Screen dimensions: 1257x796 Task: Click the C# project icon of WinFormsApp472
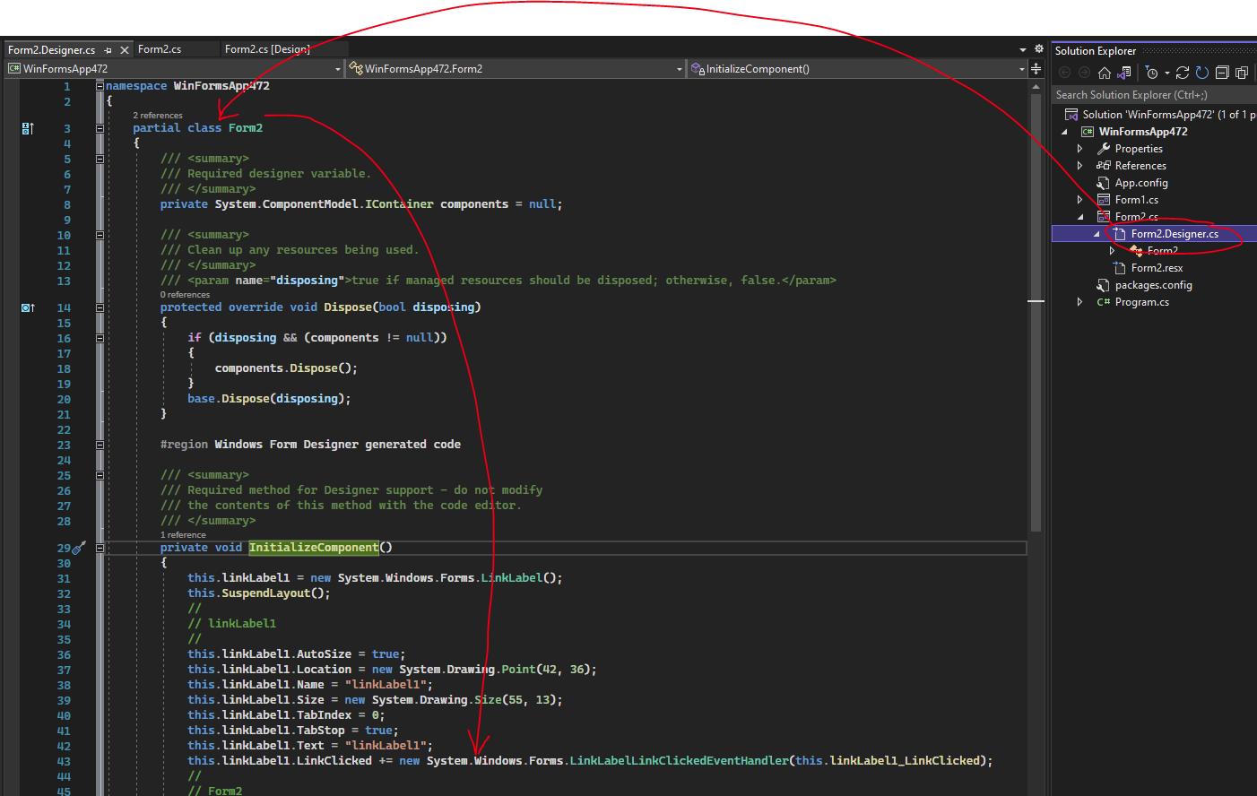[x=1088, y=132]
